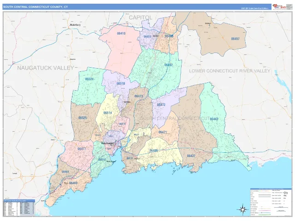Select ZIP code 06405 label

click(x=153, y=151)
